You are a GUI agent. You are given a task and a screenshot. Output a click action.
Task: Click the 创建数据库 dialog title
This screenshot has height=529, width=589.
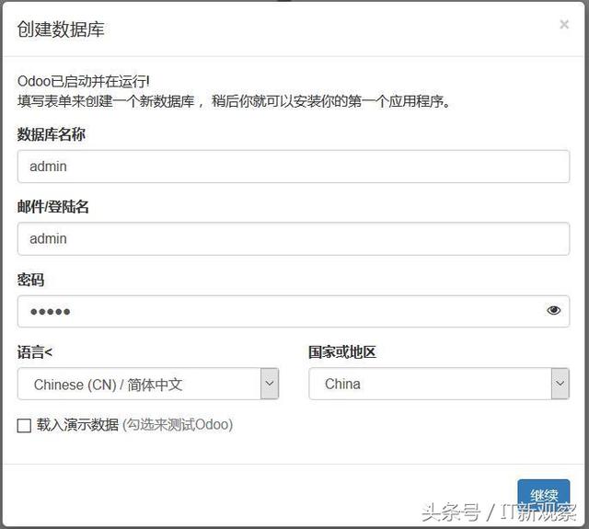61,29
